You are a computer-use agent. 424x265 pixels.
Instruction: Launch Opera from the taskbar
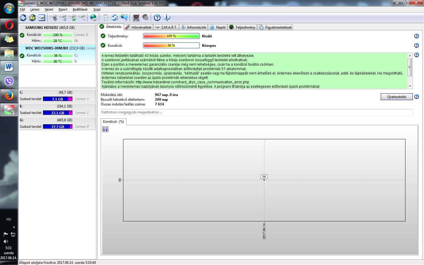pos(9,25)
